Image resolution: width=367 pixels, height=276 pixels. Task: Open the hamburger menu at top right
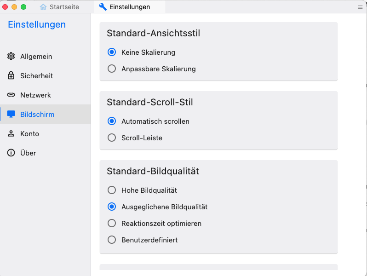(360, 7)
